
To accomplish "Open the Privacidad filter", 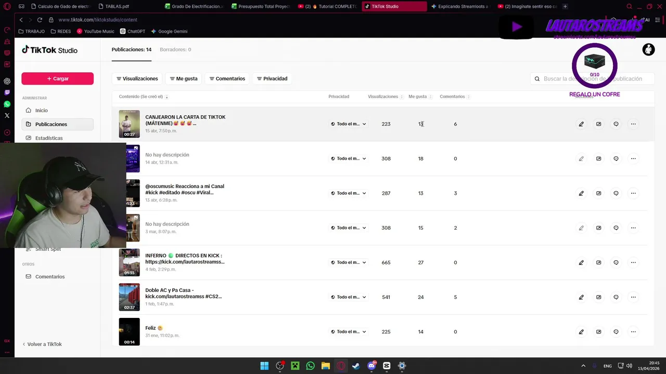I will pyautogui.click(x=272, y=78).
